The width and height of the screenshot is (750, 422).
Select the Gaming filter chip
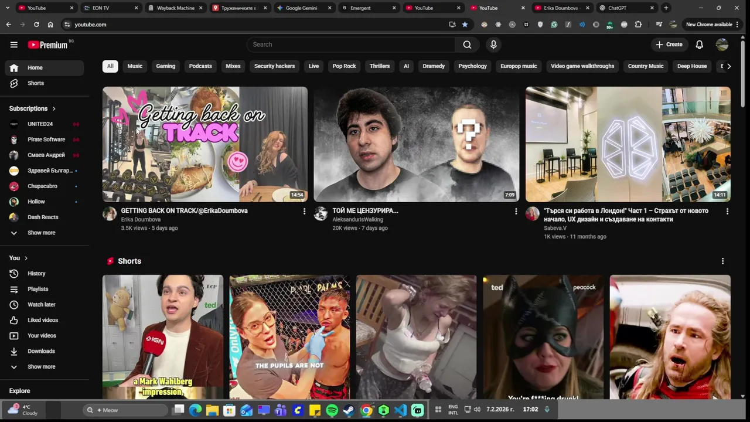point(166,66)
